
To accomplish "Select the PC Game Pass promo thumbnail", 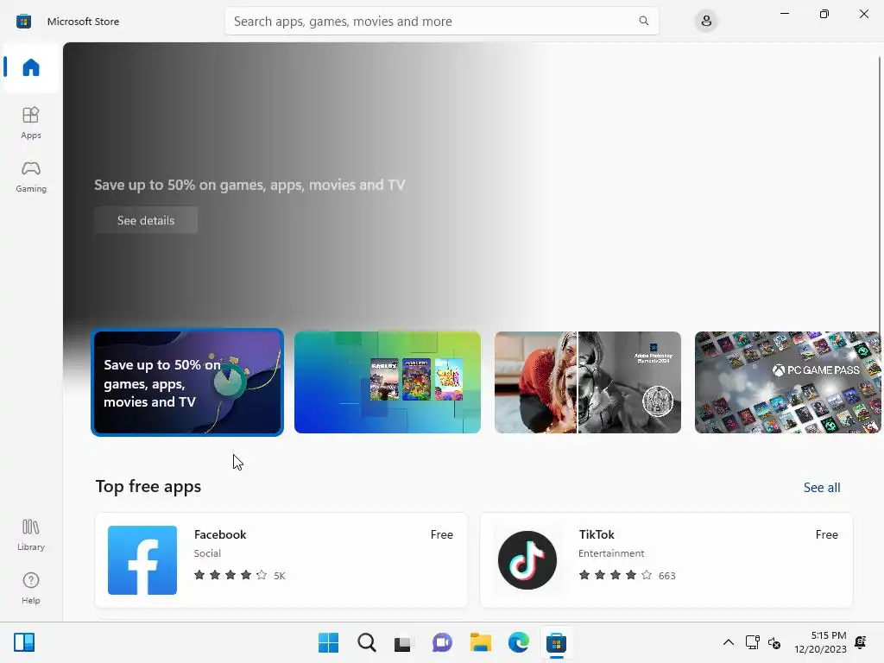I will point(787,382).
